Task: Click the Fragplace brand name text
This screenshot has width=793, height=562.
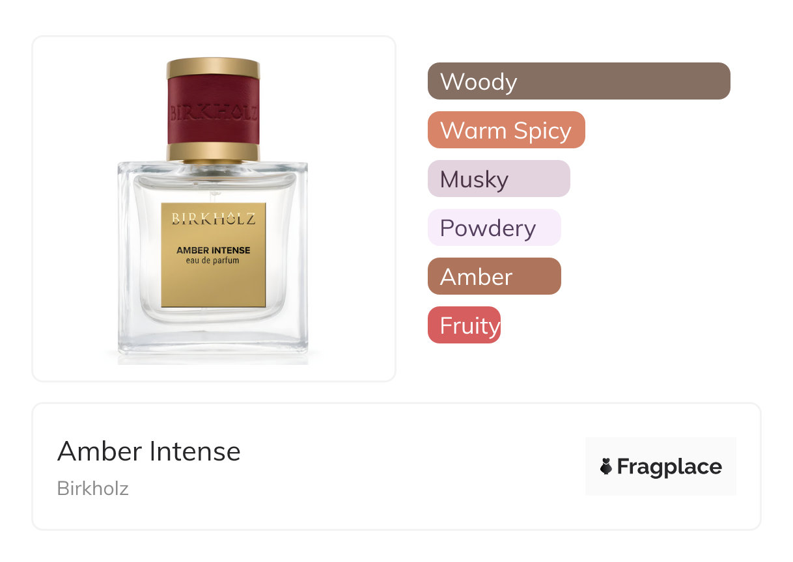Action: 669,466
